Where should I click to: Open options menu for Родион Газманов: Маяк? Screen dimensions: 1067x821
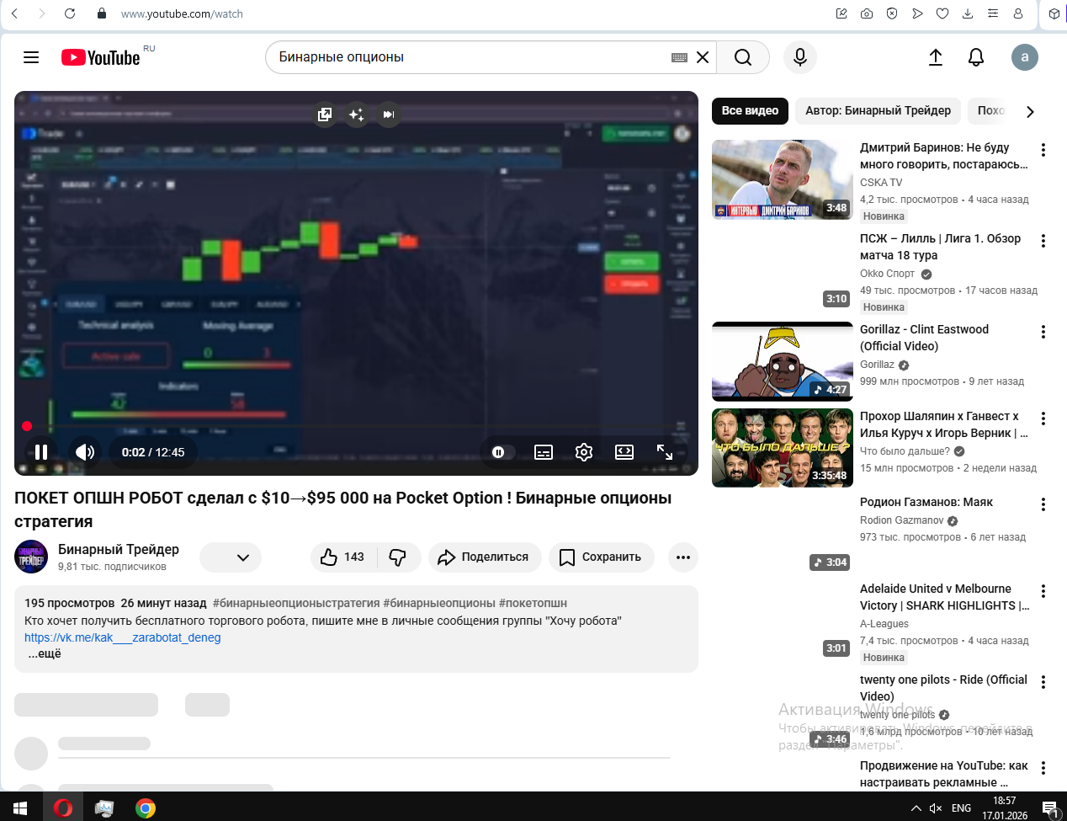(x=1043, y=504)
